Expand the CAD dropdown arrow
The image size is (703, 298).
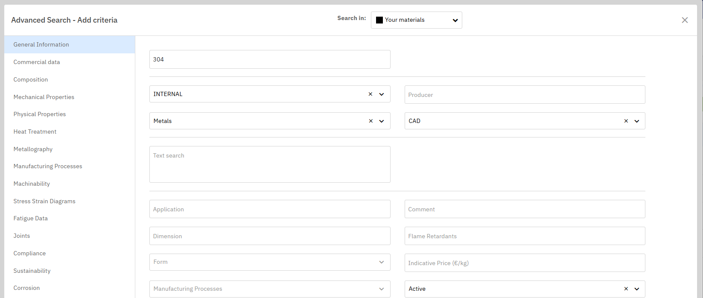[x=637, y=121]
